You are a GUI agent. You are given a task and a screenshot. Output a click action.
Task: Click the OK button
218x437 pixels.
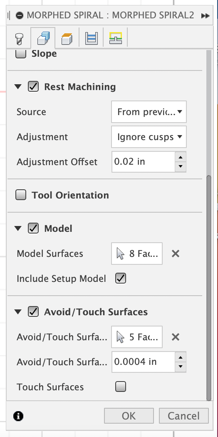pyautogui.click(x=129, y=416)
